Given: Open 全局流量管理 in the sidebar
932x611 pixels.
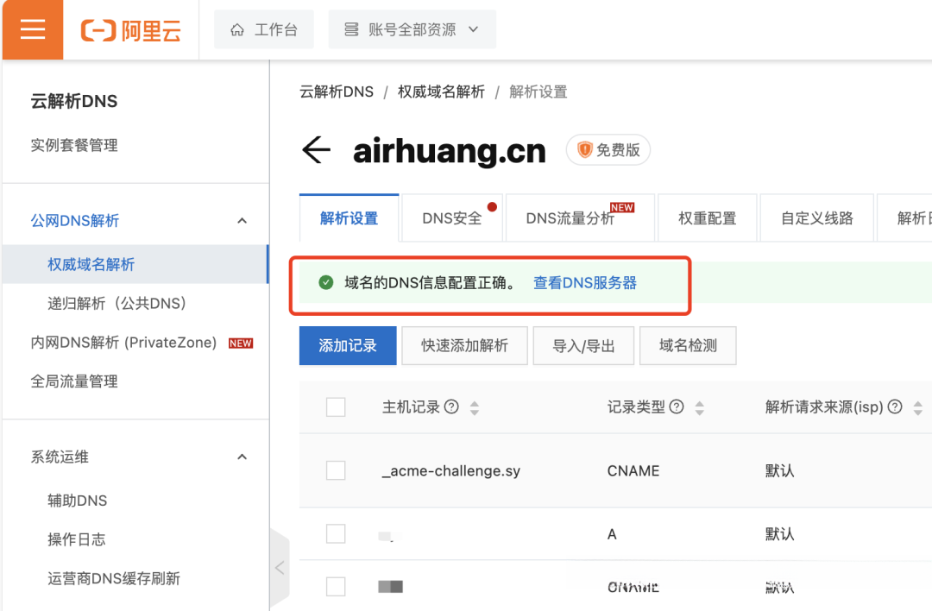Looking at the screenshot, I should (74, 381).
